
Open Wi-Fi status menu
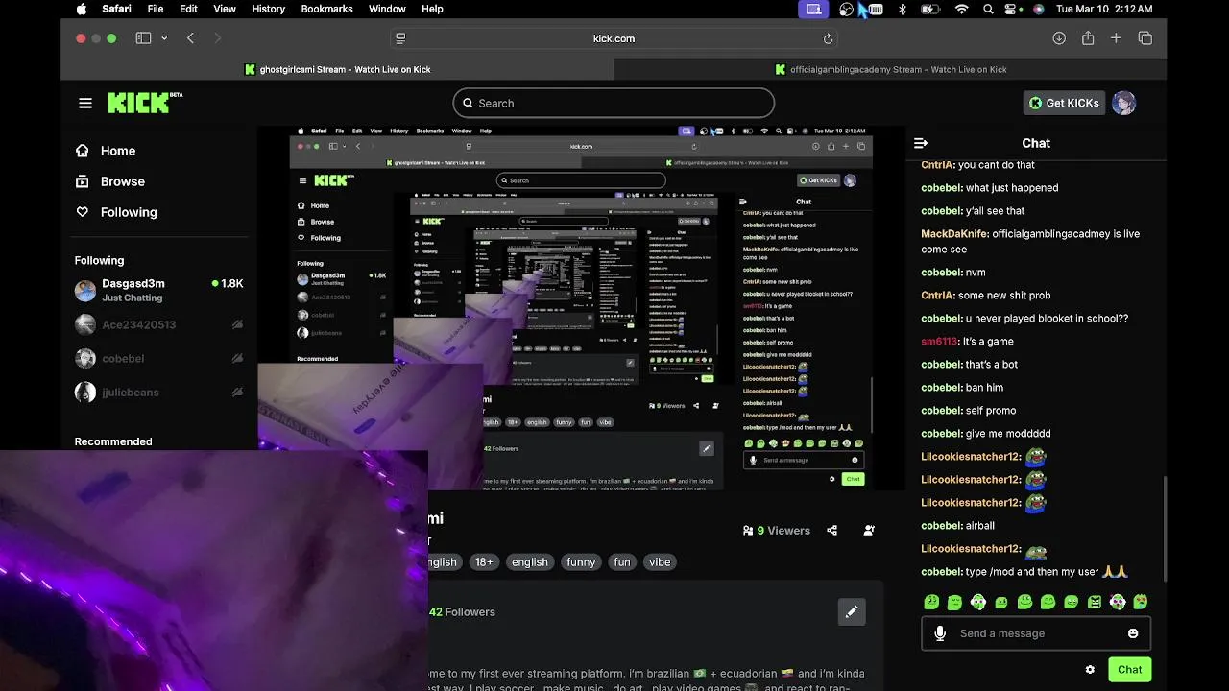pos(961,9)
